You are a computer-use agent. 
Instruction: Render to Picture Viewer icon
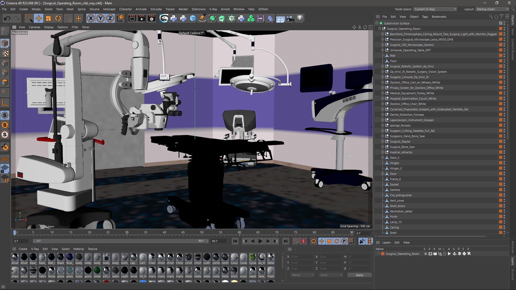[142, 18]
